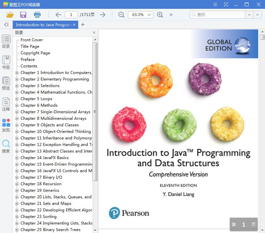The height and width of the screenshot is (233, 265).
Task: Open the 预览 thumbnails panel
Action: pos(6,83)
